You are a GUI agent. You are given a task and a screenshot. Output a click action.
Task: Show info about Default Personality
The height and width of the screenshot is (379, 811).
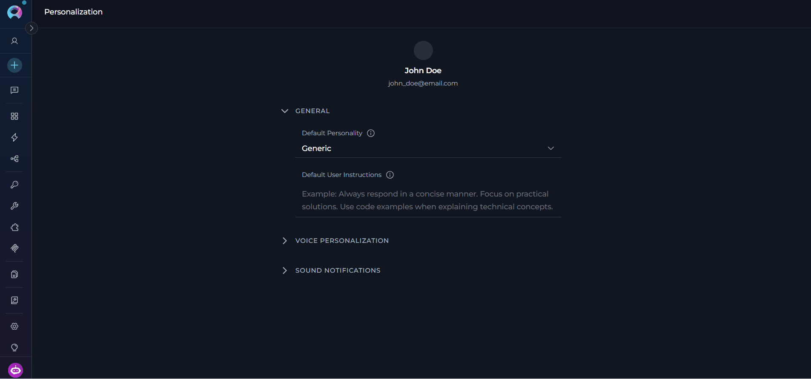pos(371,133)
